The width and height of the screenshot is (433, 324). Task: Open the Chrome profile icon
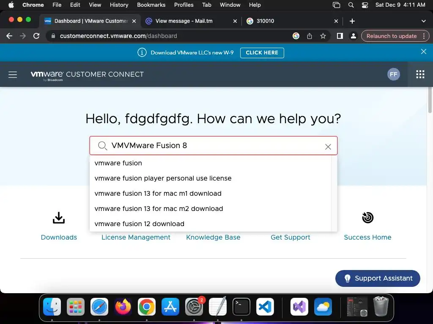pos(353,36)
